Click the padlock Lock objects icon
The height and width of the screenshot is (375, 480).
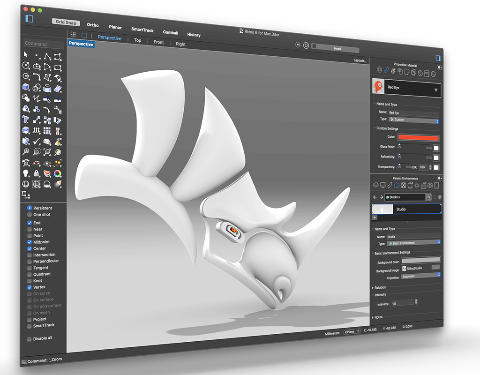tap(37, 173)
